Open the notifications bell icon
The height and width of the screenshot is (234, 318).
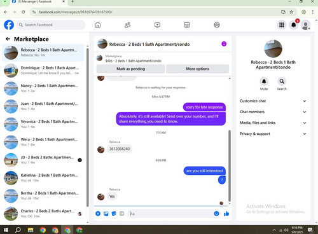point(294,25)
